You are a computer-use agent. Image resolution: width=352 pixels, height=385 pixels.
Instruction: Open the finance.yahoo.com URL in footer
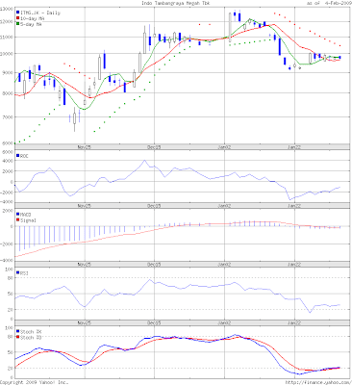tap(318, 382)
